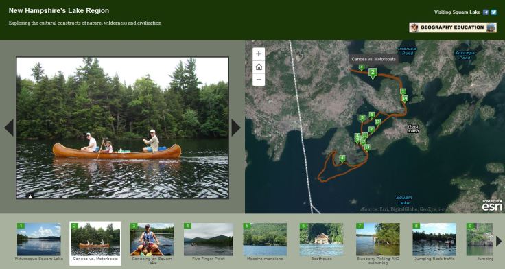Viewport: 505px width, 269px height.
Task: Select map marker number 7
Action: [x=371, y=130]
